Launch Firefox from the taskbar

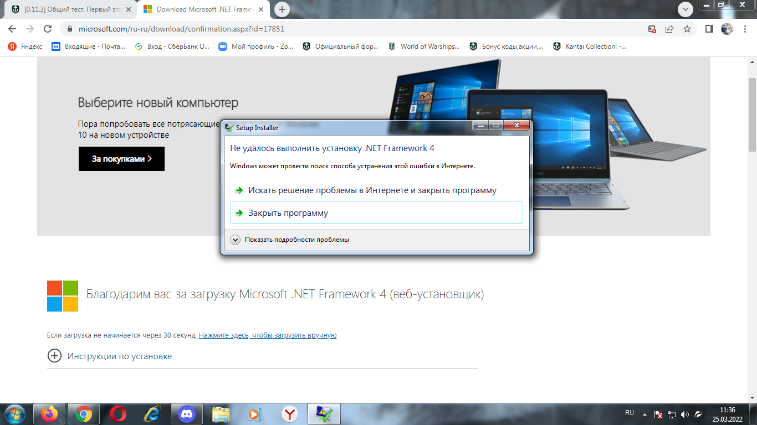(49, 414)
